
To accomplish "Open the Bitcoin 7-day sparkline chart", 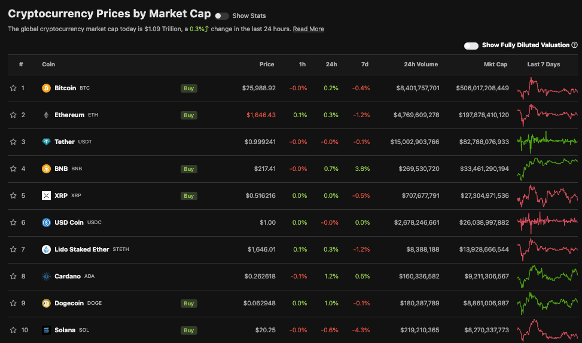I will [547, 88].
